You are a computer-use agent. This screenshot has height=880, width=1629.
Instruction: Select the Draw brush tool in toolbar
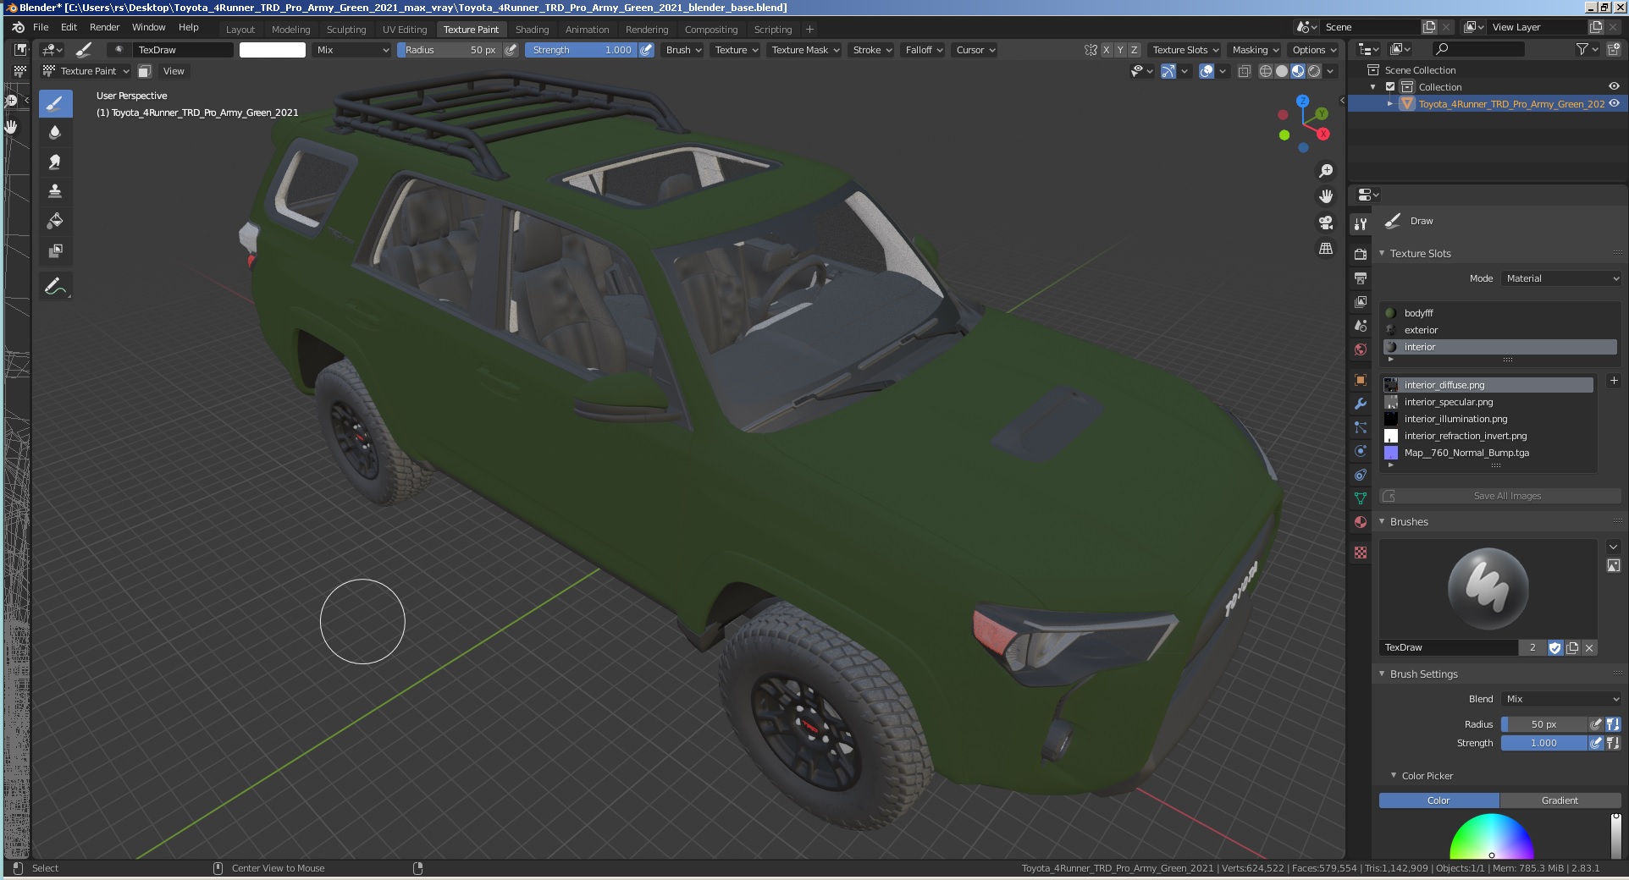[x=55, y=103]
